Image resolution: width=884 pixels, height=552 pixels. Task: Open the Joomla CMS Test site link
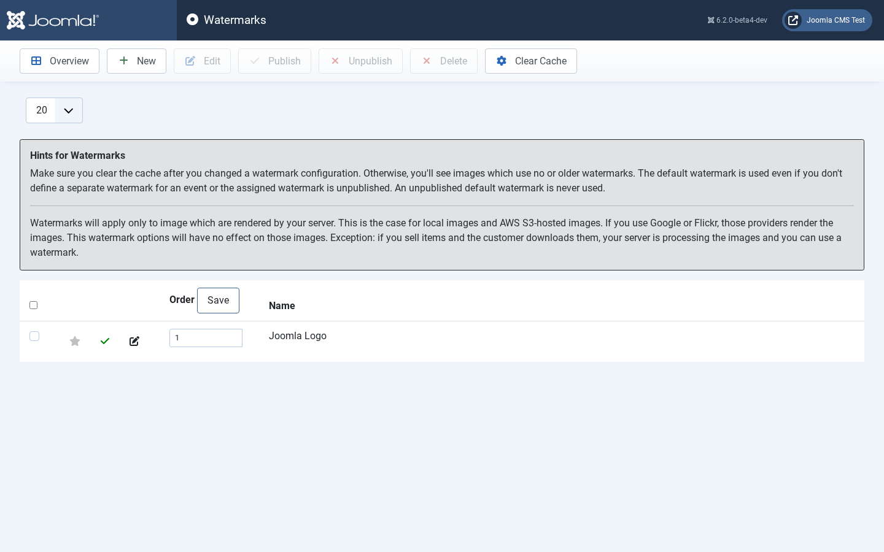pos(827,20)
